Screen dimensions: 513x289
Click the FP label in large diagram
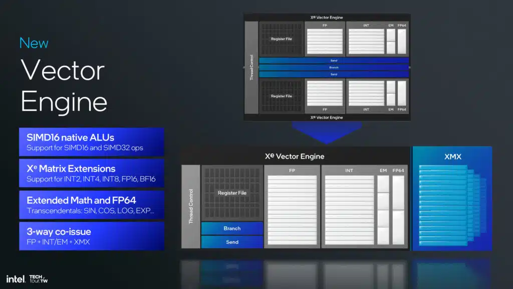pyautogui.click(x=292, y=171)
